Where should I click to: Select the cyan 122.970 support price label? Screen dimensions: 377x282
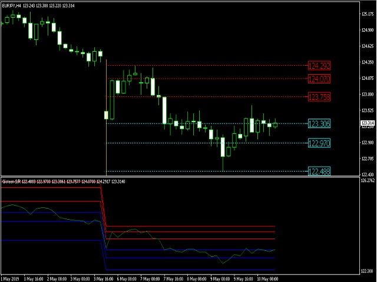319,143
